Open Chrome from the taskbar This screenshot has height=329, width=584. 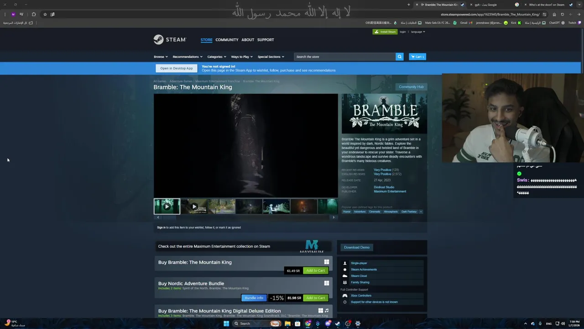(308, 324)
